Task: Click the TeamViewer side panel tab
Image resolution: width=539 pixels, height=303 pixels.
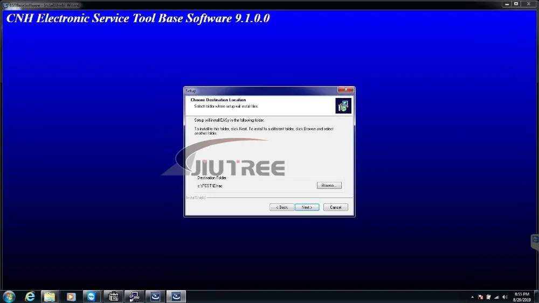Action: (535, 242)
